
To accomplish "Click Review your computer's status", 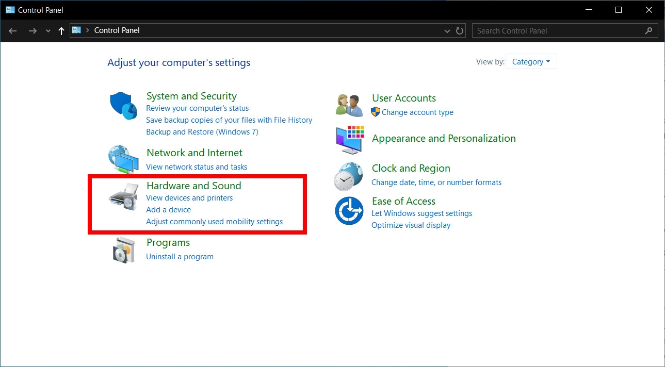I will [x=198, y=108].
